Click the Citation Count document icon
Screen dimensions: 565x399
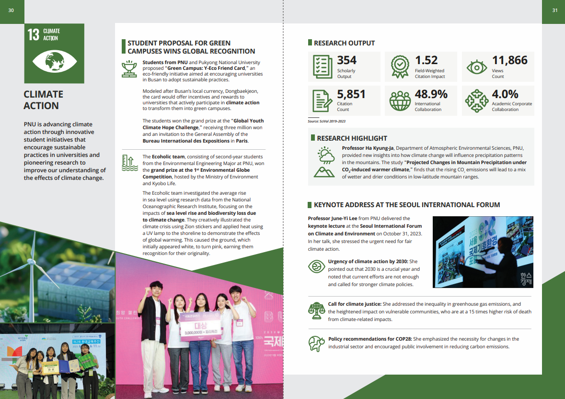click(x=323, y=100)
